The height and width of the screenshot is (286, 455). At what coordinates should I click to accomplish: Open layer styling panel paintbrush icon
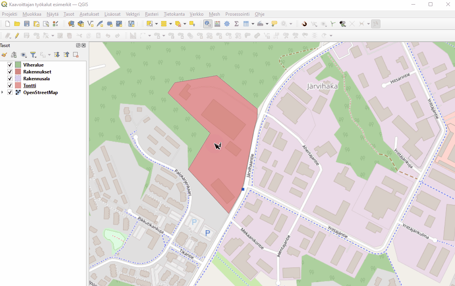click(x=4, y=55)
